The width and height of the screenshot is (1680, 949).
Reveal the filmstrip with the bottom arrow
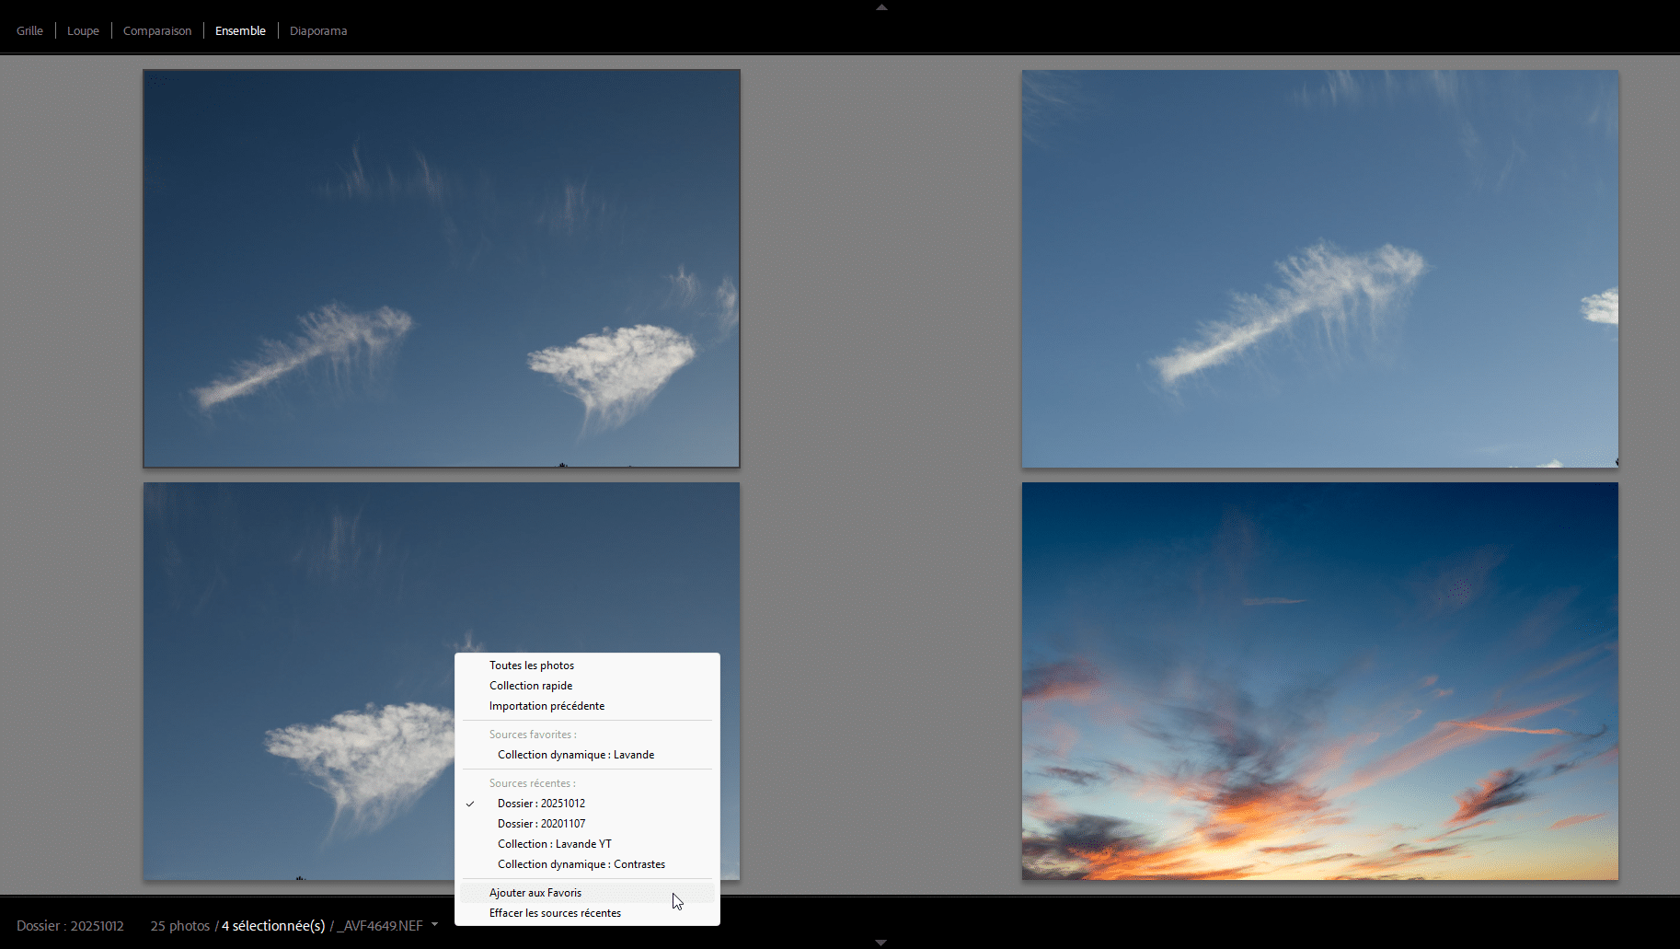pos(880,943)
